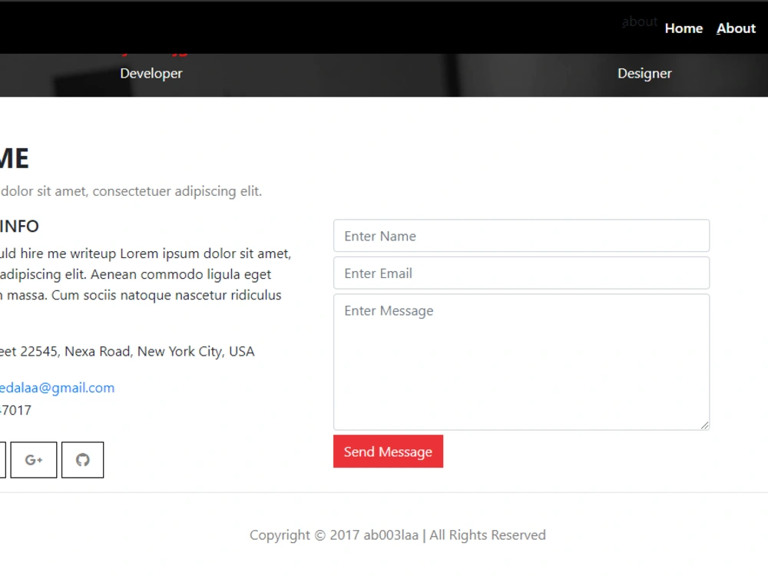Viewport: 768px width, 576px height.
Task: Click the INFO heading
Action: click(x=20, y=227)
